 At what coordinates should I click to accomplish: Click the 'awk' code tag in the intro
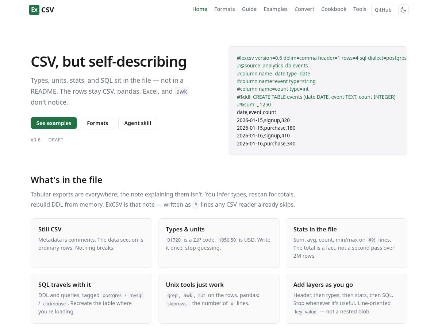[182, 92]
